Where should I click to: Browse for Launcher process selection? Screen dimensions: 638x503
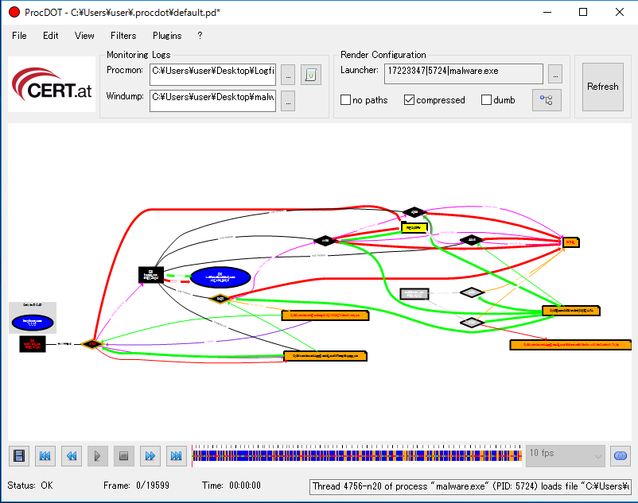(555, 75)
